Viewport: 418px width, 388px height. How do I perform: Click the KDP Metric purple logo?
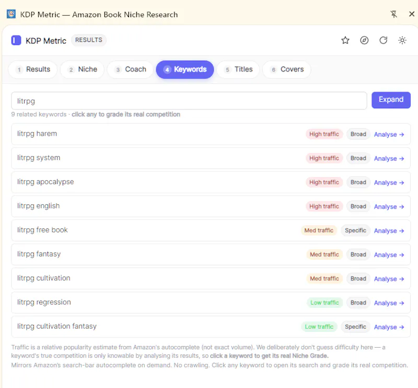tap(16, 40)
